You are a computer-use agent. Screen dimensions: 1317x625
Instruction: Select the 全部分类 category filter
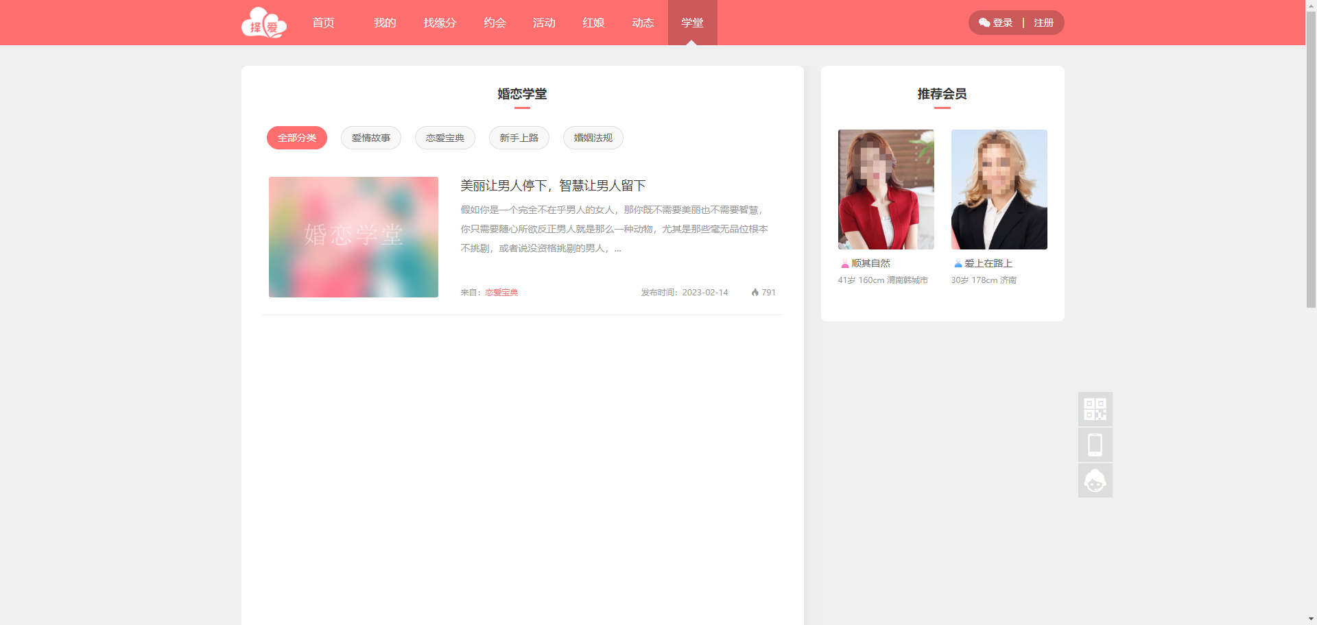click(x=297, y=138)
